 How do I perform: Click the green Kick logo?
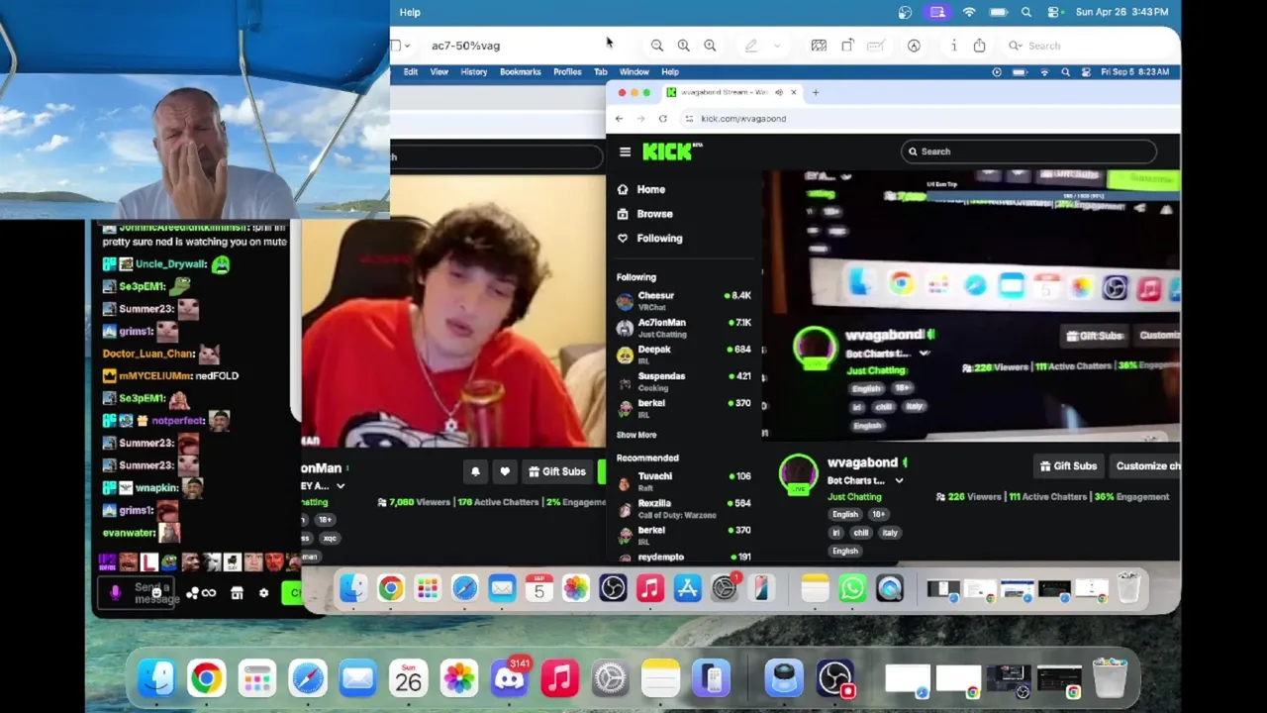click(x=672, y=151)
